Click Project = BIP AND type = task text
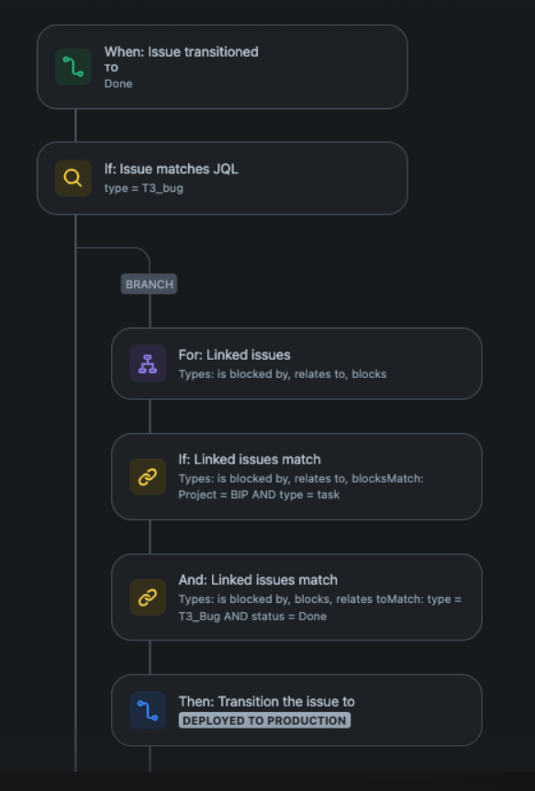Viewport: 535px width, 791px height. point(259,495)
